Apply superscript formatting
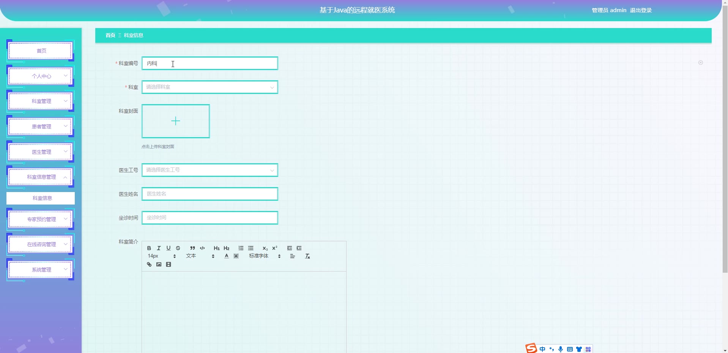The width and height of the screenshot is (728, 353). pos(275,248)
